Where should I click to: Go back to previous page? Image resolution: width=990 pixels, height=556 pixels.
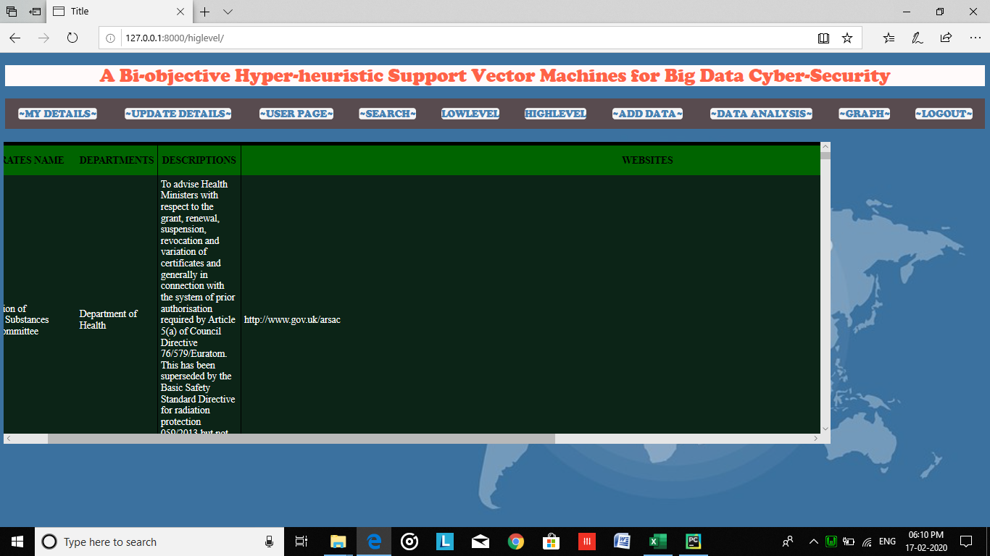click(x=14, y=38)
